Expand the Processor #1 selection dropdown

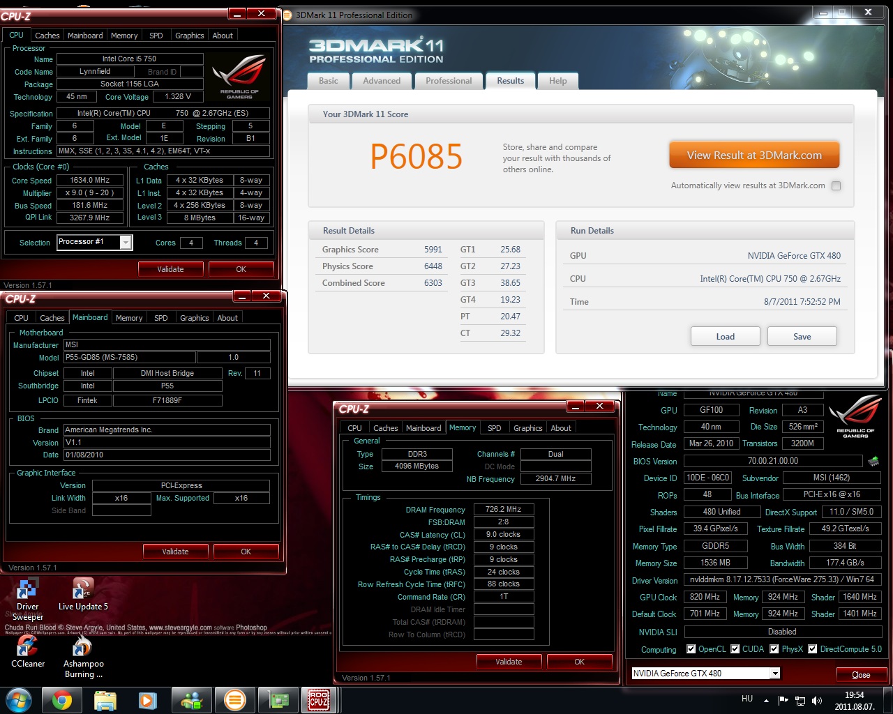[126, 242]
